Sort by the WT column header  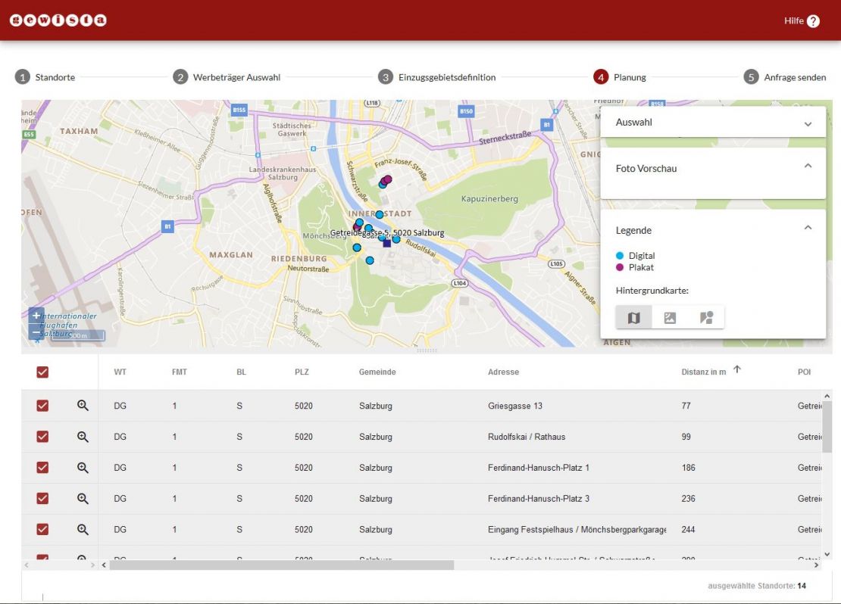[x=120, y=372]
